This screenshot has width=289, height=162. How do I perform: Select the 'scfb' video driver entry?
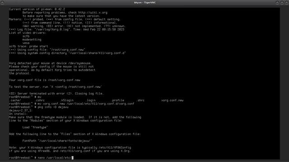[26, 36]
